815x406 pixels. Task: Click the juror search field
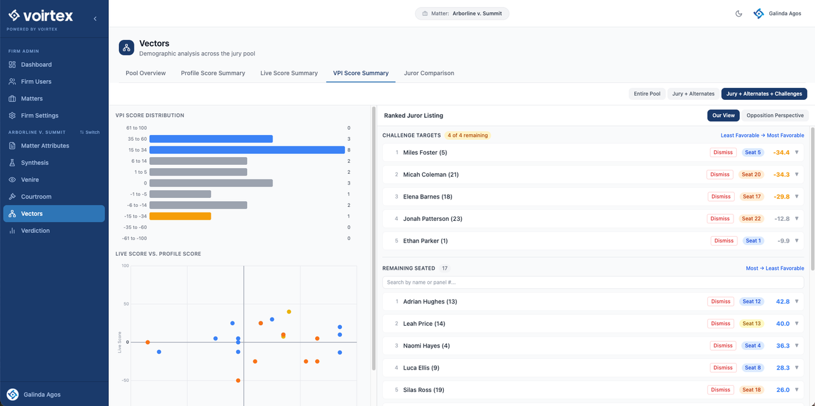(593, 282)
